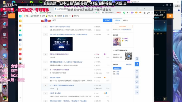The height and width of the screenshot is (102, 182).
Task: Open the 谷歌 bookmark
Action: pyautogui.click(x=42, y=16)
